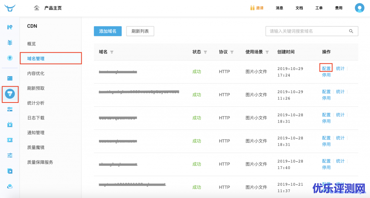Click the 刷新列表 button
This screenshot has height=198, width=370.
point(140,31)
